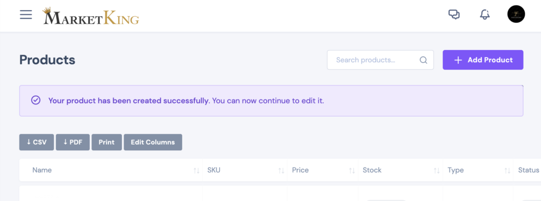The height and width of the screenshot is (201, 541).
Task: Click the Name column header
Action: (x=42, y=170)
